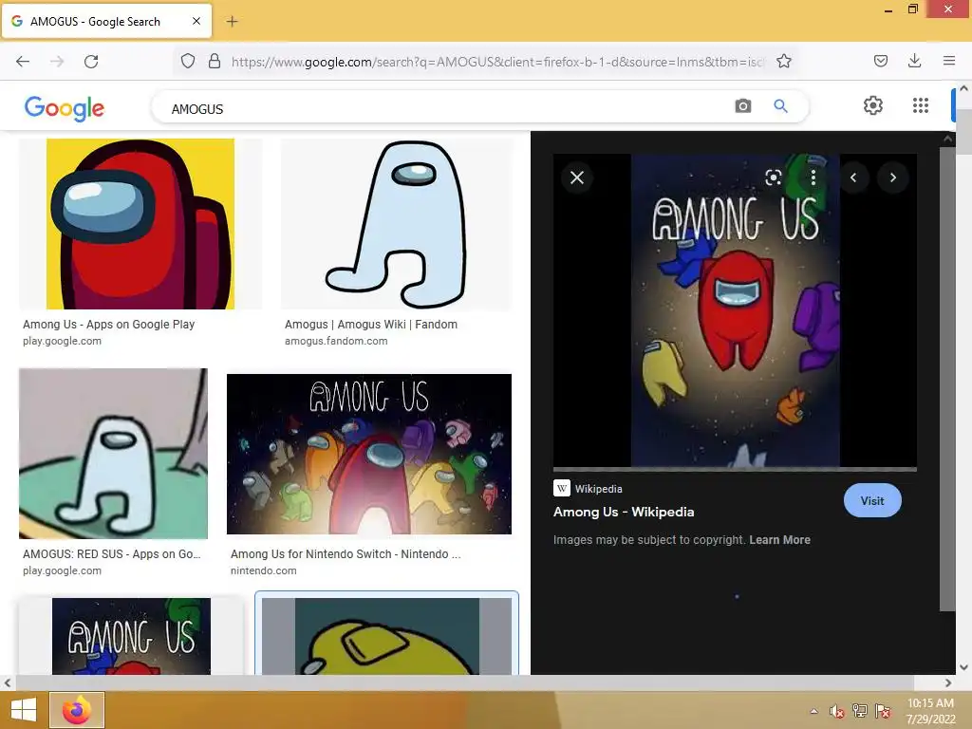This screenshot has height=729, width=972.
Task: Open Google quick settings gear
Action: (873, 105)
